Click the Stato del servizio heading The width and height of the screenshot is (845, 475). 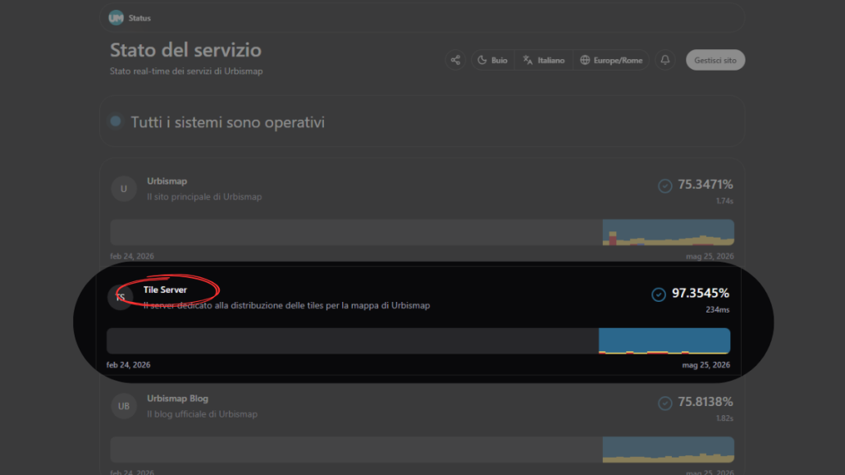[185, 50]
